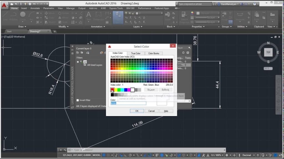Screen dimensions: 284x159
Task: Toggle Polar tracking in the status bar
Action: tap(130, 155)
